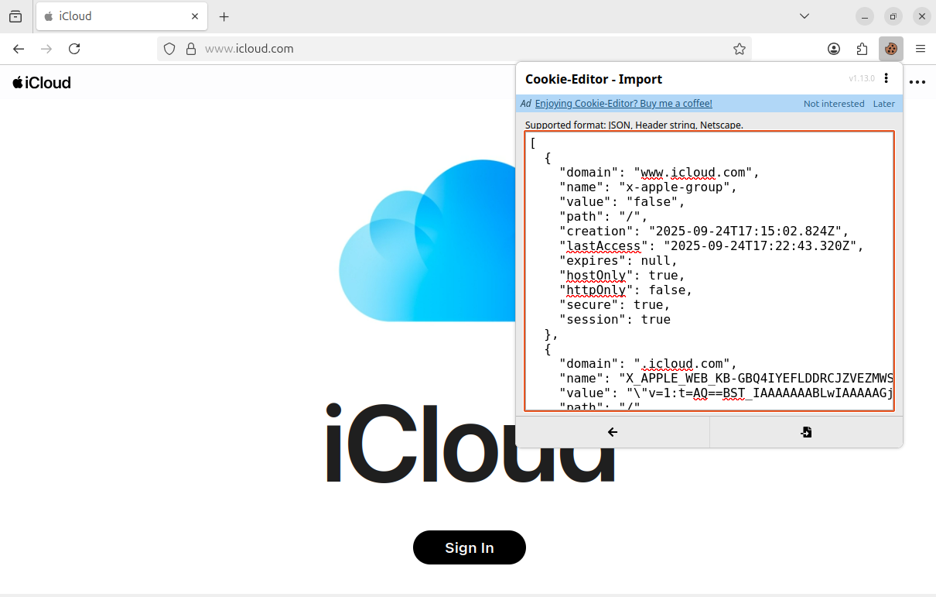
Task: Click the "www.icloud.com" domain value text
Action: pos(693,173)
